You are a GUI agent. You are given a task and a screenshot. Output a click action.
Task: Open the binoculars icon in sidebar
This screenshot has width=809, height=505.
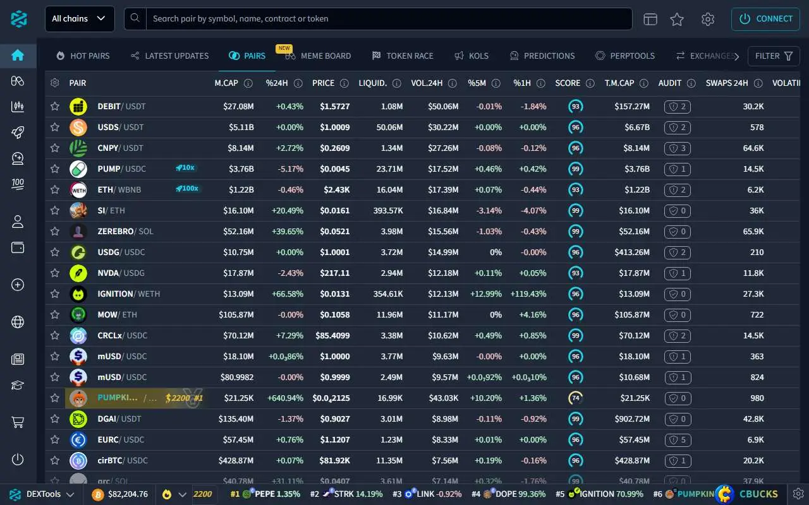[x=18, y=81]
